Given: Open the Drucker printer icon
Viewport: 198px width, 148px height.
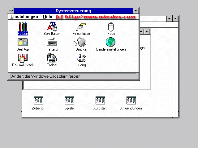Looking at the screenshot, I should tap(81, 42).
